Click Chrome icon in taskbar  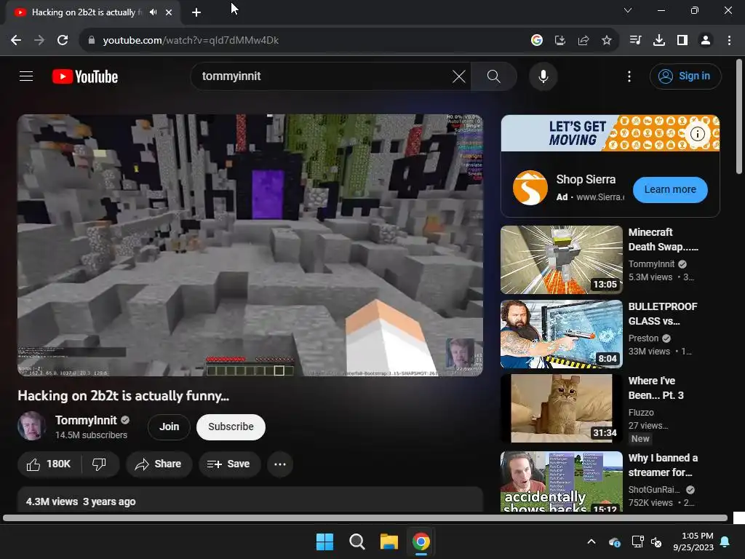421,542
